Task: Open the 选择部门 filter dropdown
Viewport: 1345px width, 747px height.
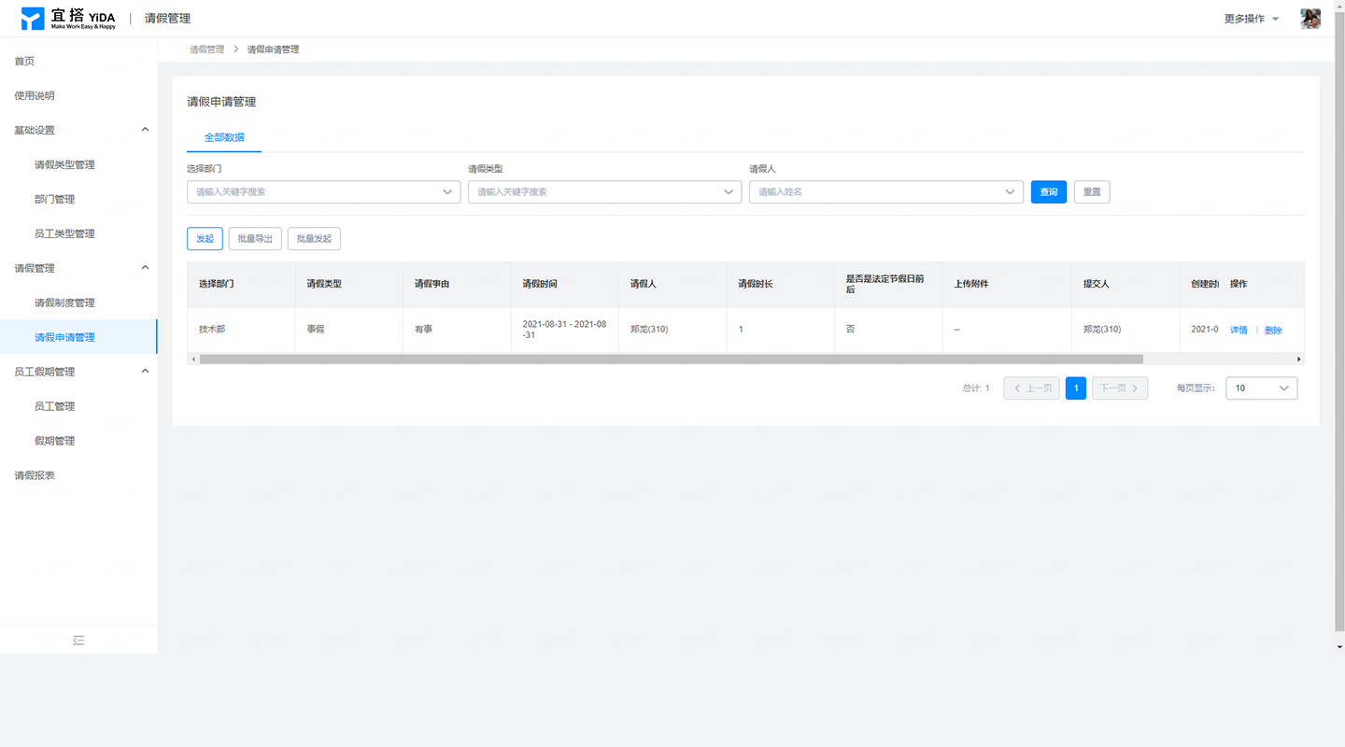Action: 323,192
